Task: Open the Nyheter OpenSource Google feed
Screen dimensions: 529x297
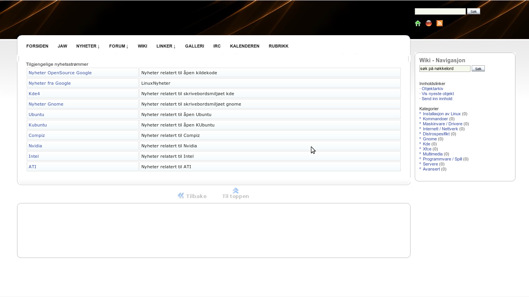Action: point(60,73)
